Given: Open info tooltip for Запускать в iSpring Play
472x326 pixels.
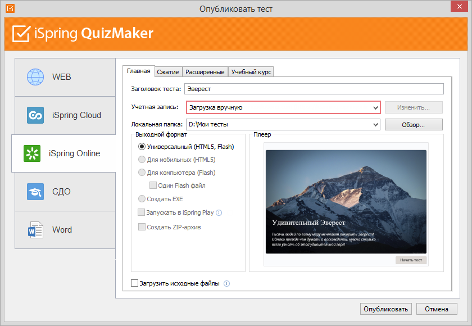Looking at the screenshot, I should 219,213.
